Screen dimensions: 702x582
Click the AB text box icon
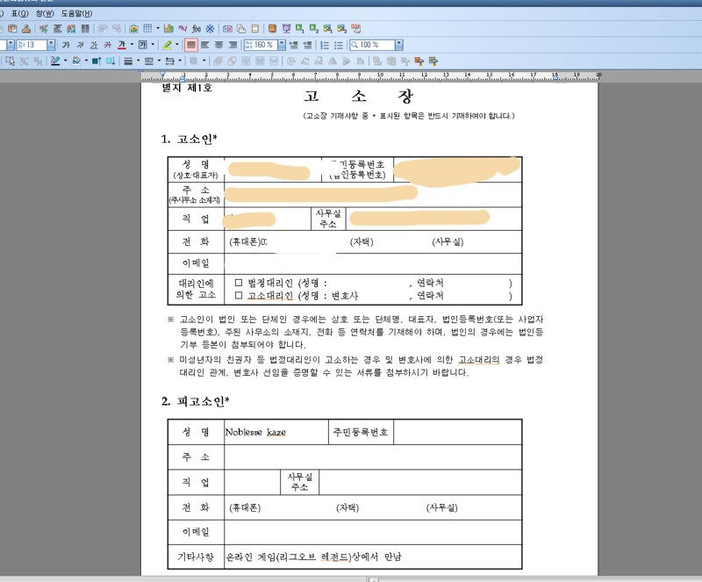click(227, 29)
